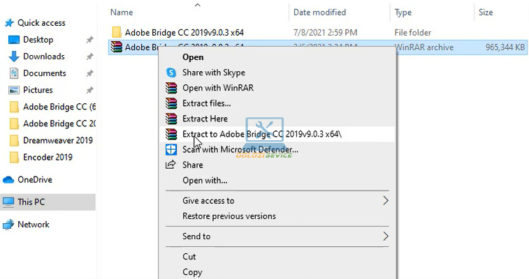This screenshot has width=529, height=279.
Task: Click the OneDrive cloud icon
Action: pos(8,179)
